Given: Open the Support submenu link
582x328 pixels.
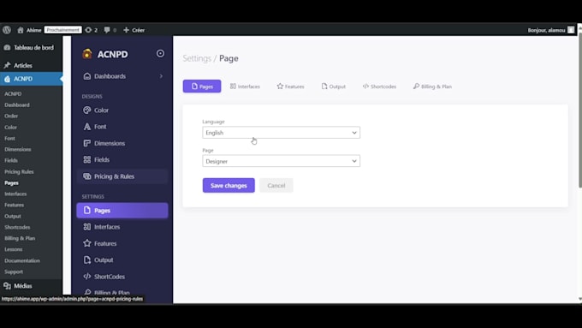Looking at the screenshot, I should pos(14,272).
